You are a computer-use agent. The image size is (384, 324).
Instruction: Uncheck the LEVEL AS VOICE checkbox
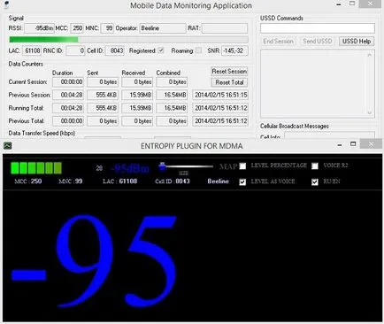(x=242, y=182)
